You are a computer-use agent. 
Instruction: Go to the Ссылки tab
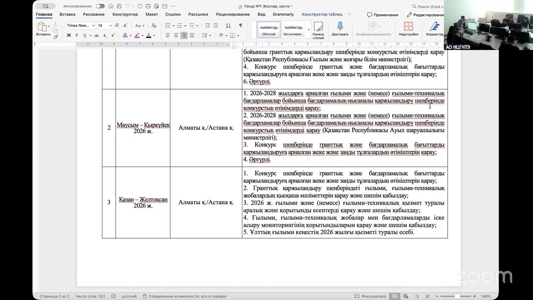173,14
